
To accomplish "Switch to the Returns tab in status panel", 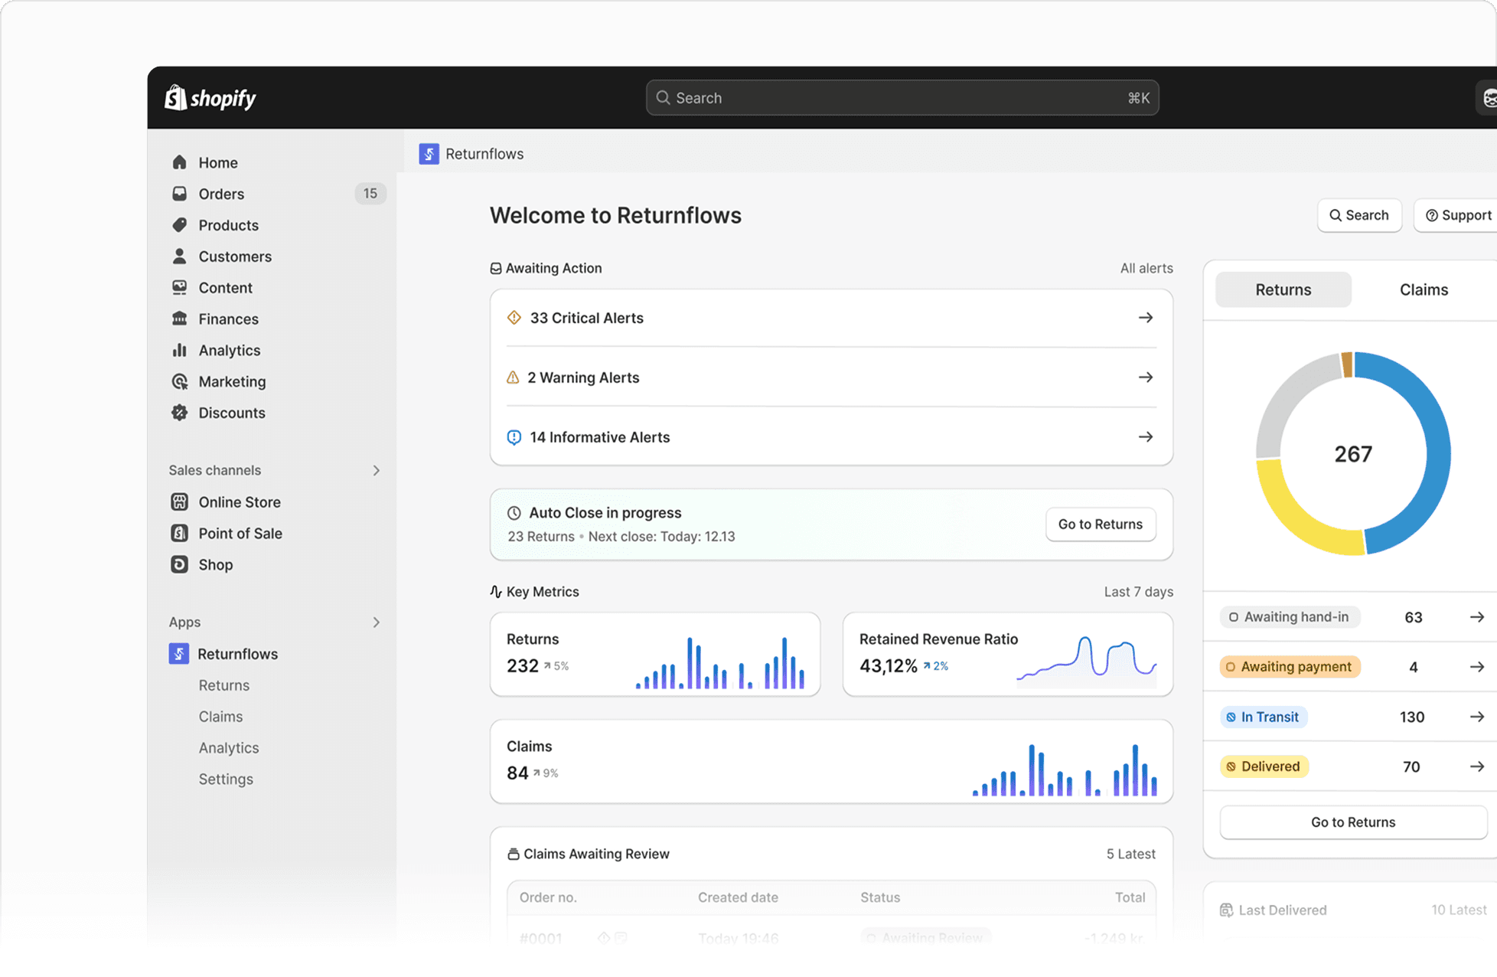I will [x=1283, y=289].
